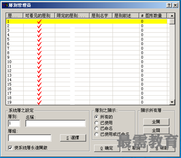Toggle visible checkmark for layer 15
Screen dimensions: 181x158
(39, 84)
